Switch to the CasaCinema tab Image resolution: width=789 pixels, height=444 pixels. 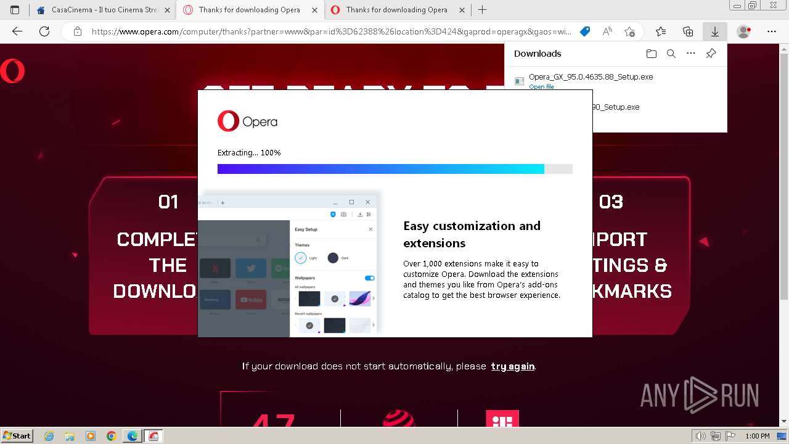(x=102, y=10)
